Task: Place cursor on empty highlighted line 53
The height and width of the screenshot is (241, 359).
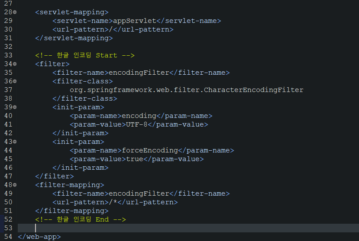Action: pyautogui.click(x=188, y=228)
